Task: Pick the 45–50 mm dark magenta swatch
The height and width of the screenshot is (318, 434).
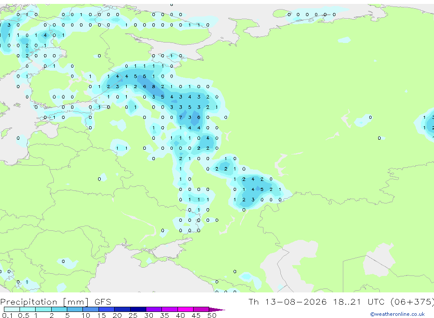Action: point(201,309)
